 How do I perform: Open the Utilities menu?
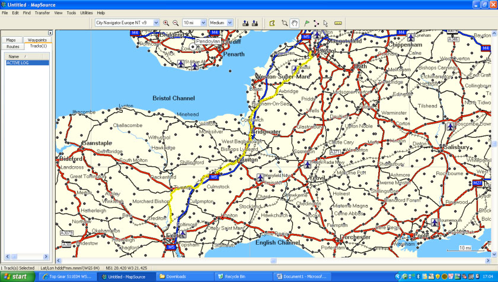[x=87, y=13]
